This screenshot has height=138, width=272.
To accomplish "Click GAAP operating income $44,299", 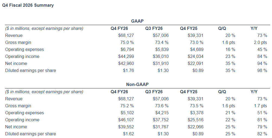I will pyautogui.click(x=126, y=57).
